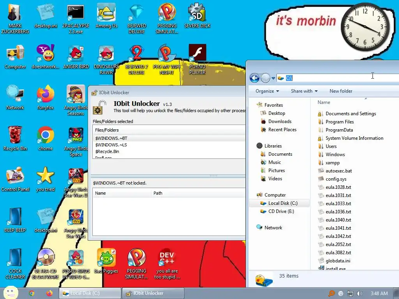Launch Chrome from taskbar quick launch
Image resolution: width=399 pixels, height=299 pixels.
point(32,293)
